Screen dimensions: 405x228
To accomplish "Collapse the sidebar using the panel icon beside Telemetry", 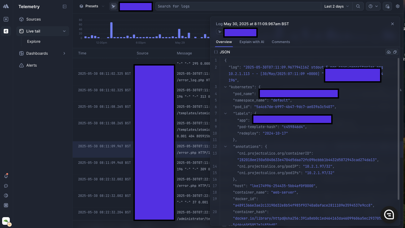I will (x=64, y=6).
